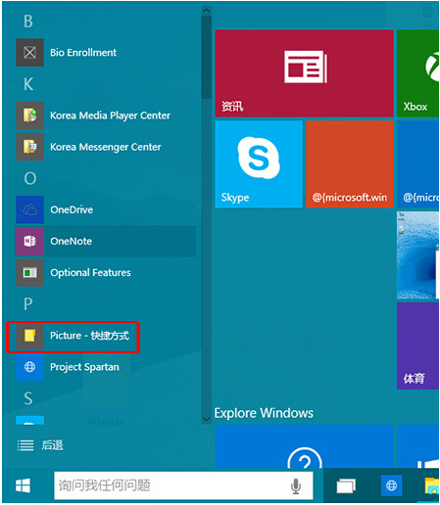This screenshot has height=505, width=440.
Task: Launch Project Spartan browser icon
Action: [x=29, y=367]
